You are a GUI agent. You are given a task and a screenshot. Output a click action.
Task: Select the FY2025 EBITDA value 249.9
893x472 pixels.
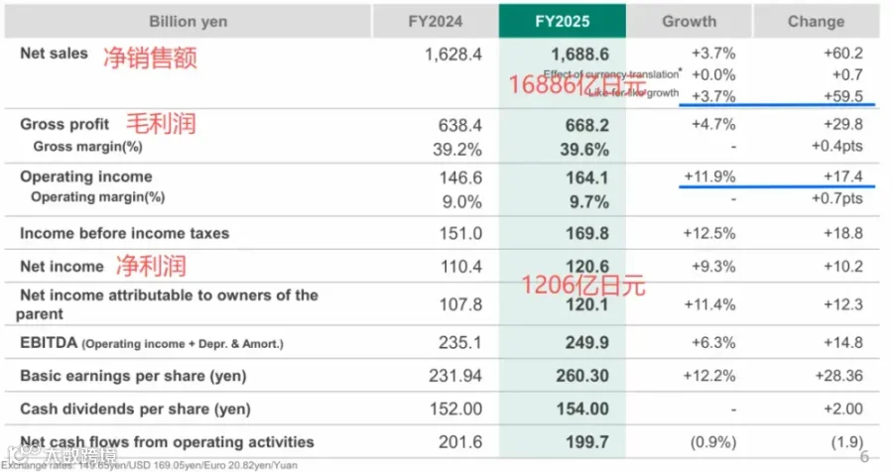587,342
